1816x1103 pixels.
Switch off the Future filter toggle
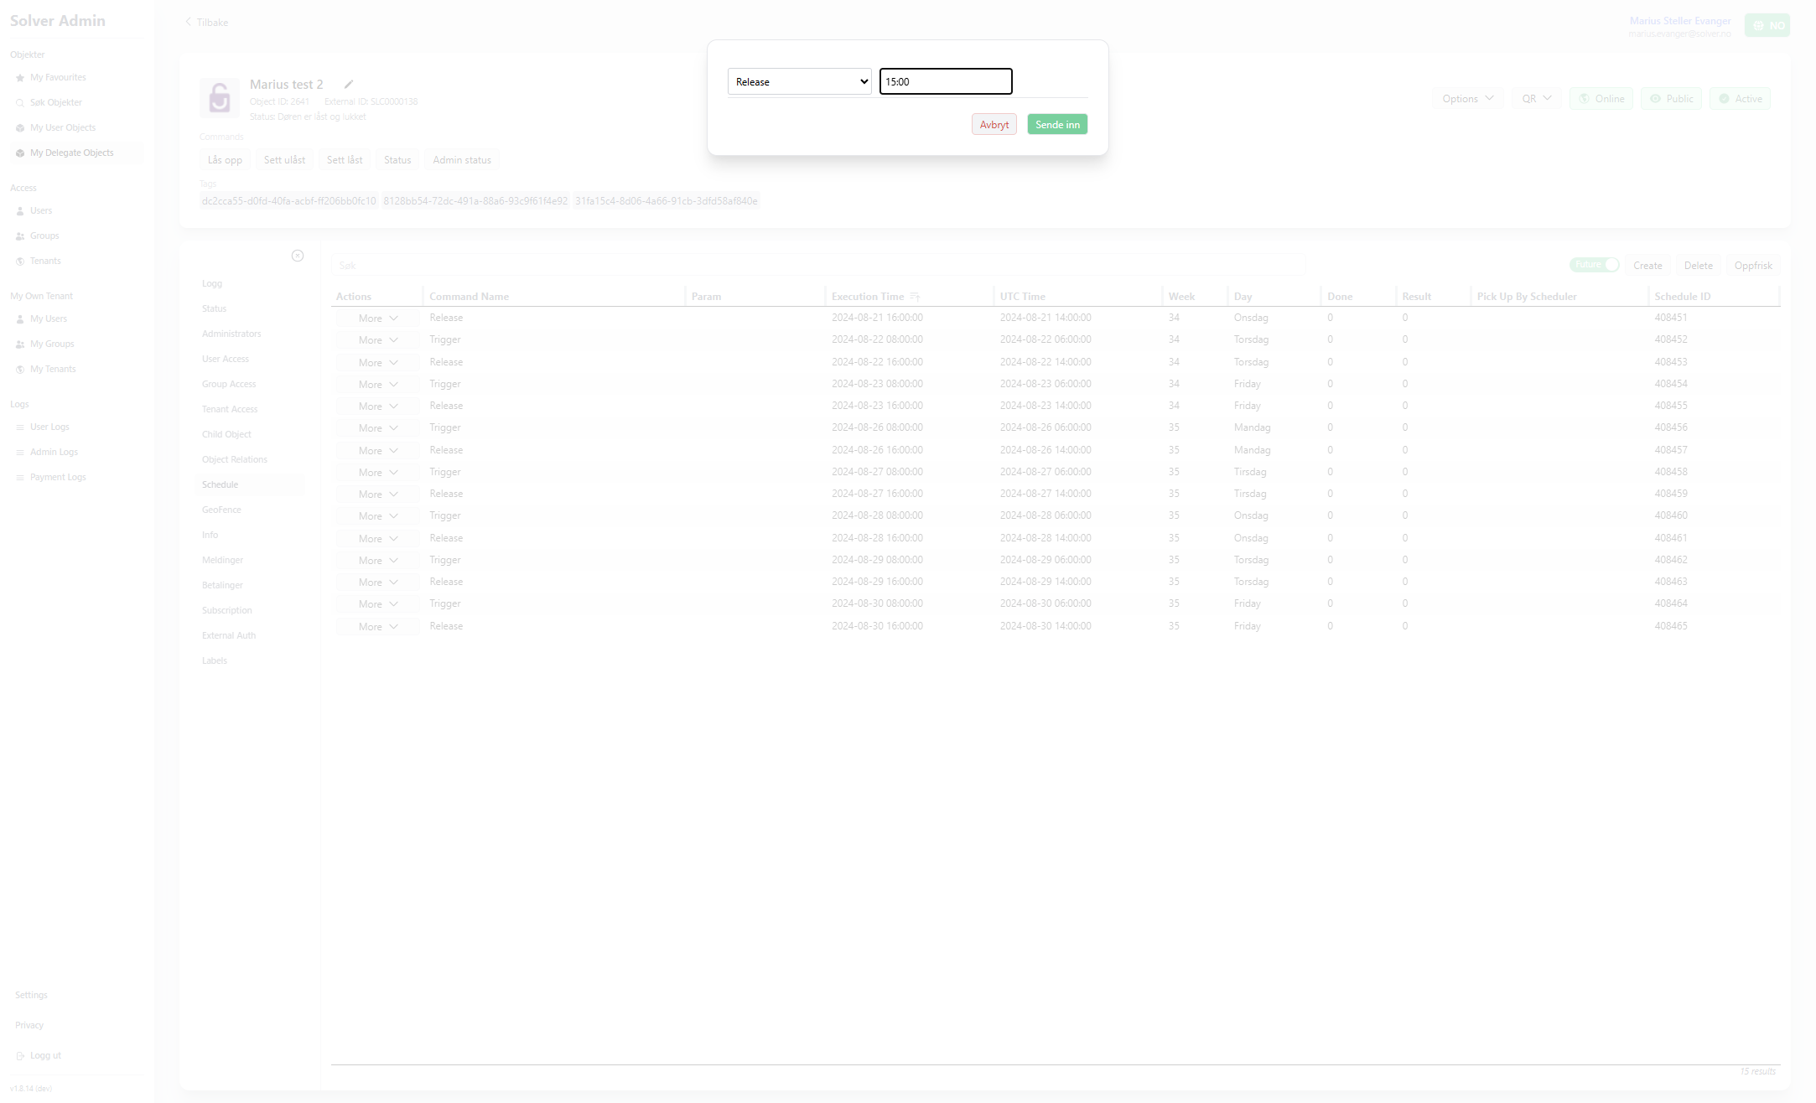(x=1594, y=265)
